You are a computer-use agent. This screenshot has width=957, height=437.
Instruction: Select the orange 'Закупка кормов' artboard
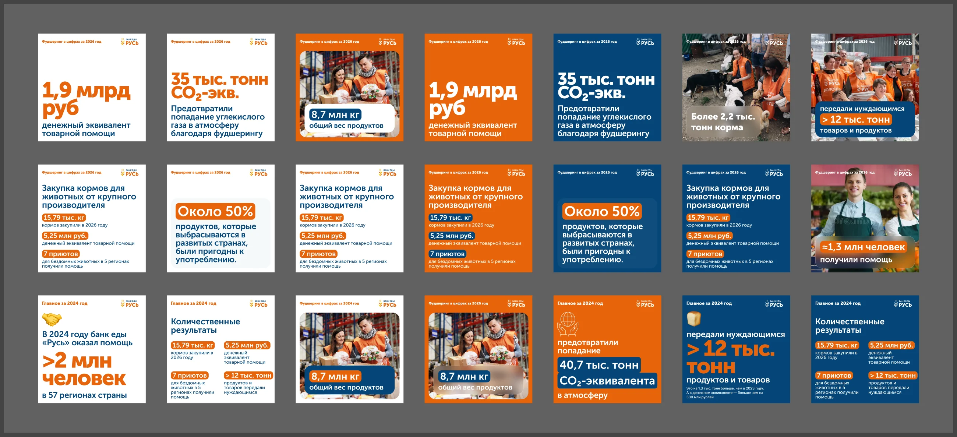pos(478,219)
